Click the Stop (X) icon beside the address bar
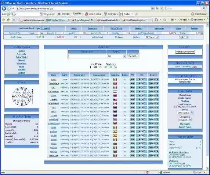The image size is (210, 175). [162, 8]
